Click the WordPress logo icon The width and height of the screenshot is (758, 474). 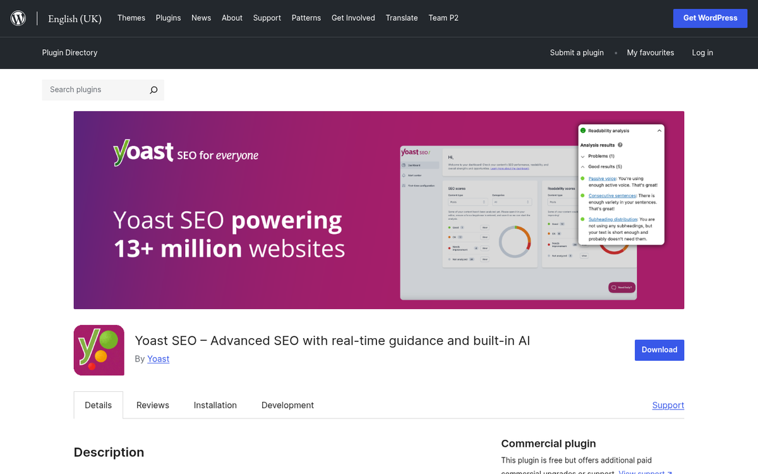18,18
